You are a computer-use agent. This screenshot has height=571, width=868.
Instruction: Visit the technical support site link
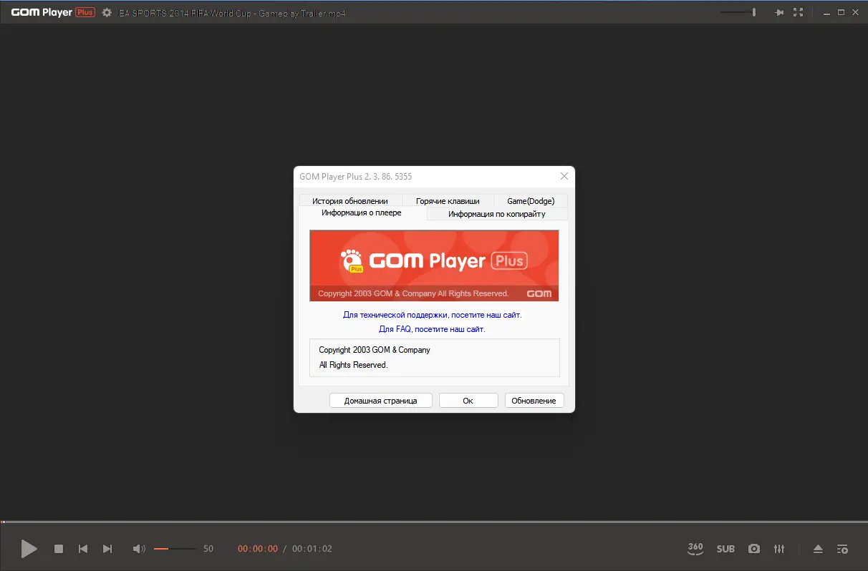click(433, 315)
